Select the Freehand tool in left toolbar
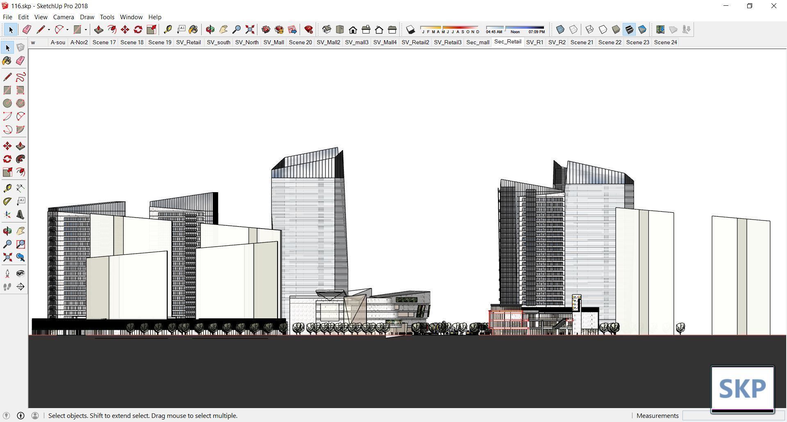This screenshot has width=787, height=422. tap(20, 77)
